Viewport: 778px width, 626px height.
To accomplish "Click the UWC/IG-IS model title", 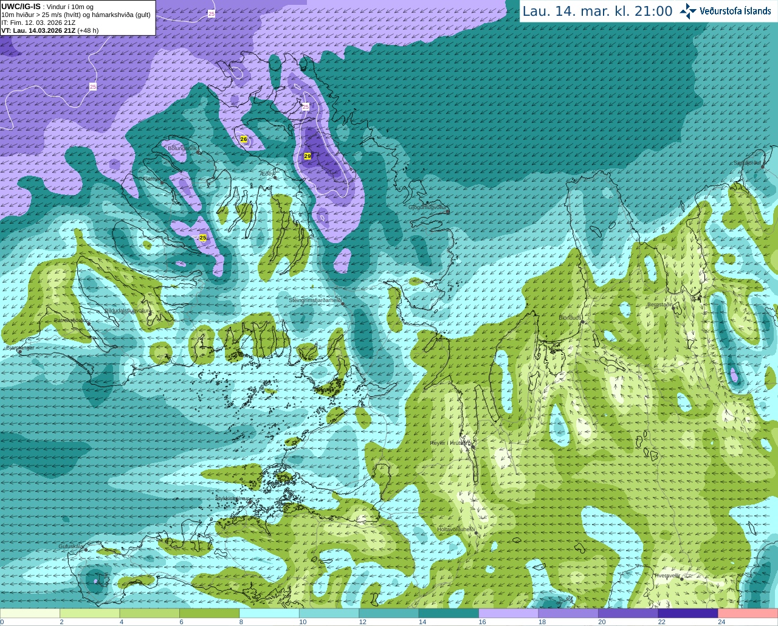I will pyautogui.click(x=21, y=7).
